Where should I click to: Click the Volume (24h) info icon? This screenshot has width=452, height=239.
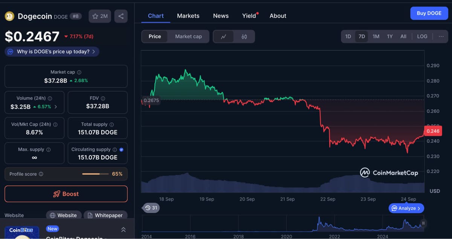50,98
